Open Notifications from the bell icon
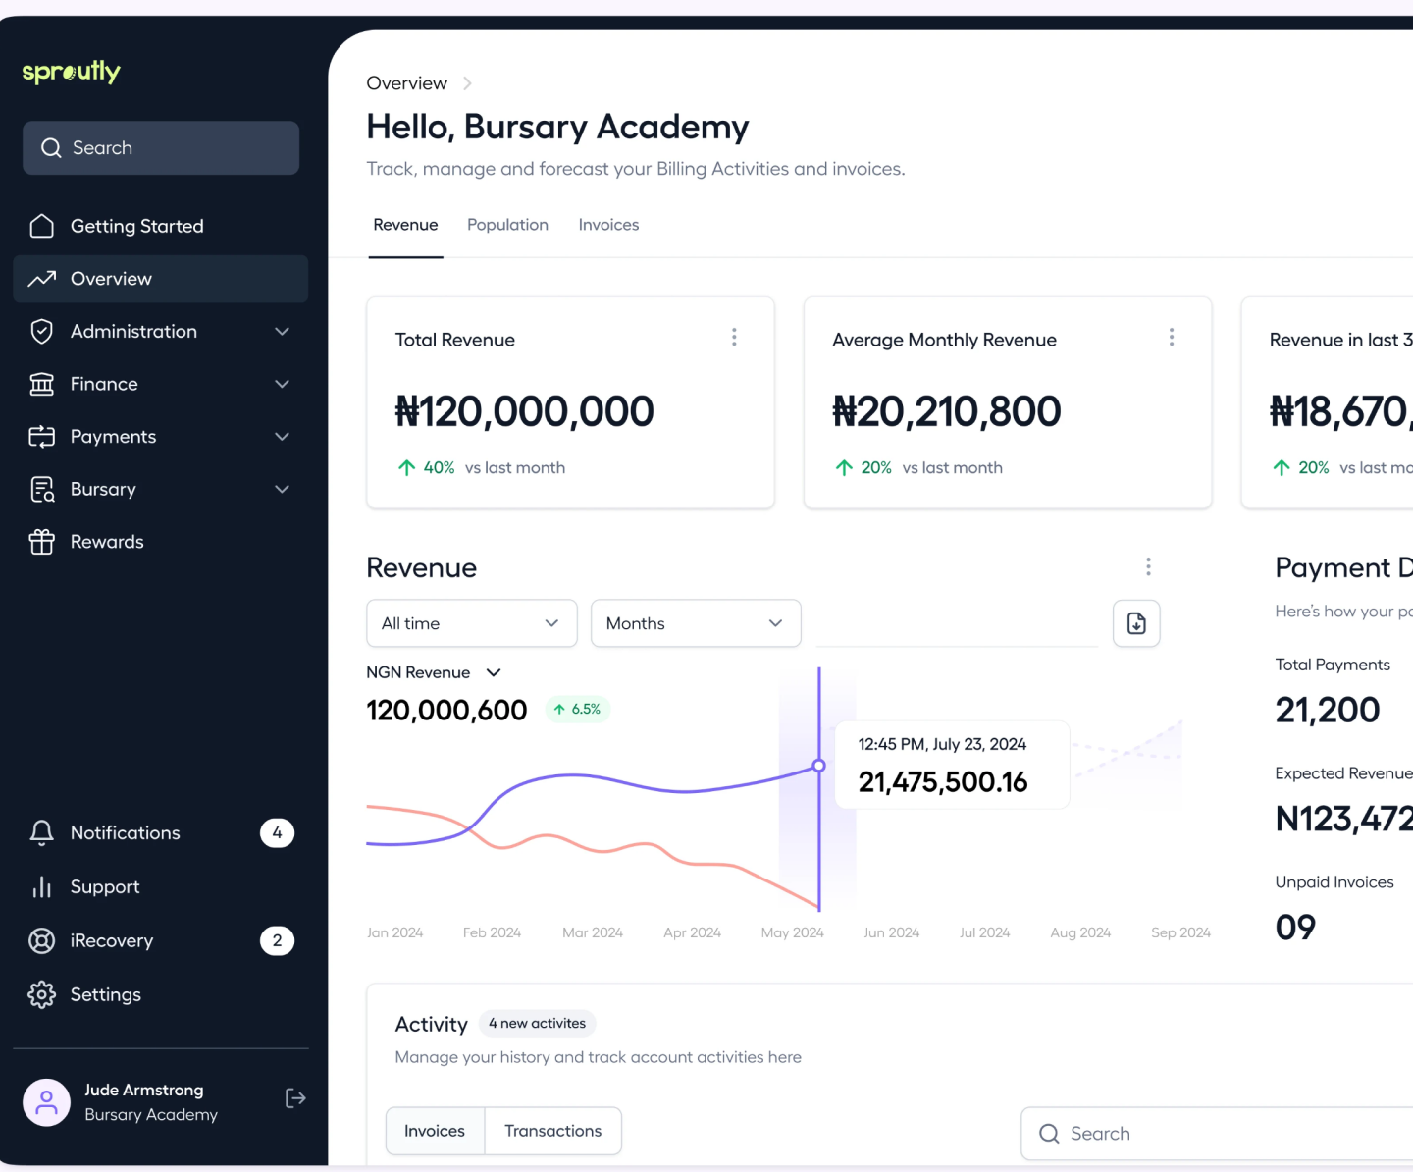1413x1172 pixels. pyautogui.click(x=41, y=833)
